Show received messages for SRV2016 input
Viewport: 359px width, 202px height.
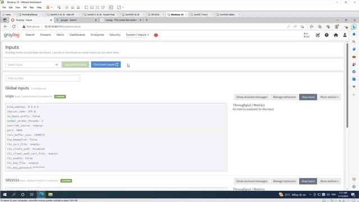tap(252, 181)
